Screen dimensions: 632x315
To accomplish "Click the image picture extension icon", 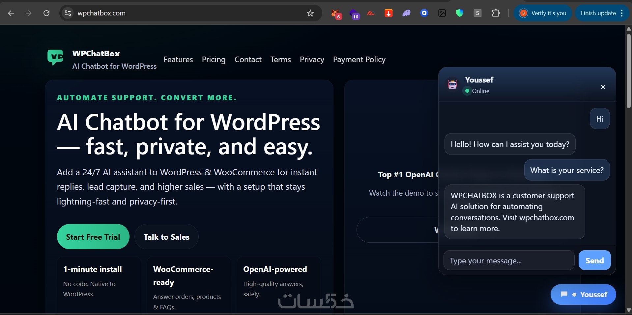I will 442,13.
